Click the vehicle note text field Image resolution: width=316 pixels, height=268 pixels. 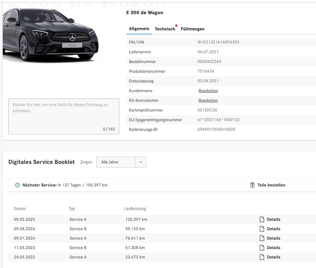pos(64,116)
